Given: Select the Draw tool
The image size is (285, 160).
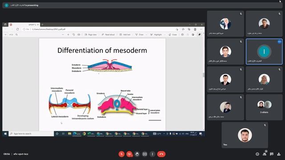Looking at the screenshot, I should pyautogui.click(x=139, y=35).
